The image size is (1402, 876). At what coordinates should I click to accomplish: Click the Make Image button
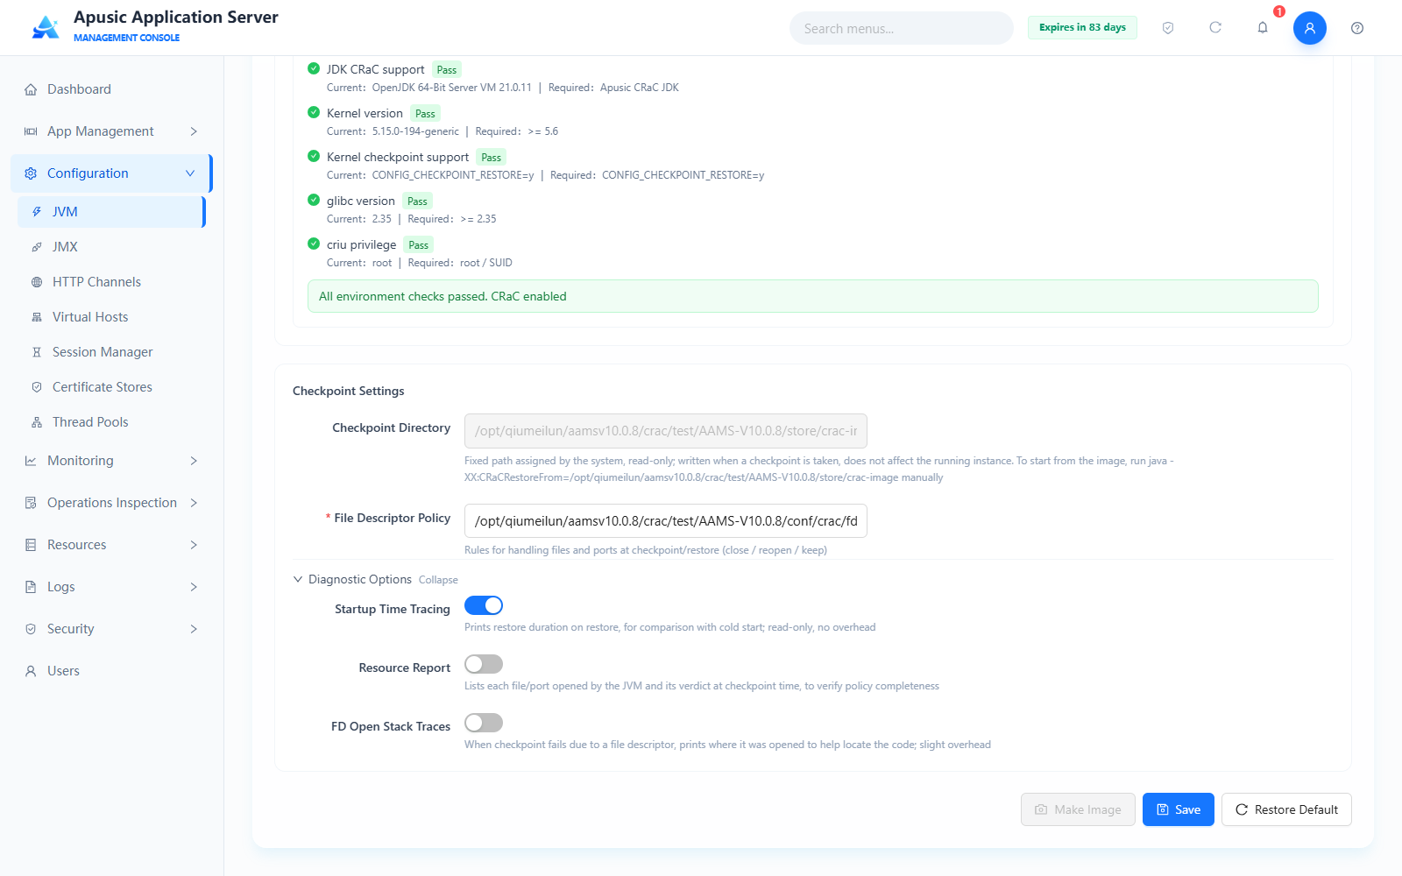(1078, 809)
